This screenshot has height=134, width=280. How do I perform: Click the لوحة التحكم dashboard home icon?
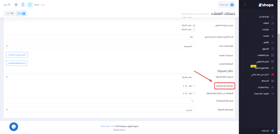pyautogui.click(x=272, y=17)
